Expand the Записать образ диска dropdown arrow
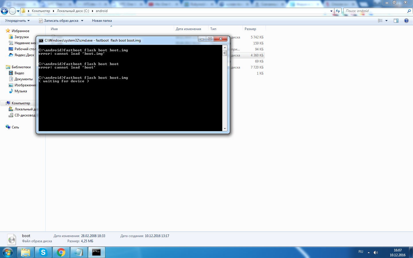413x258 pixels. click(82, 21)
